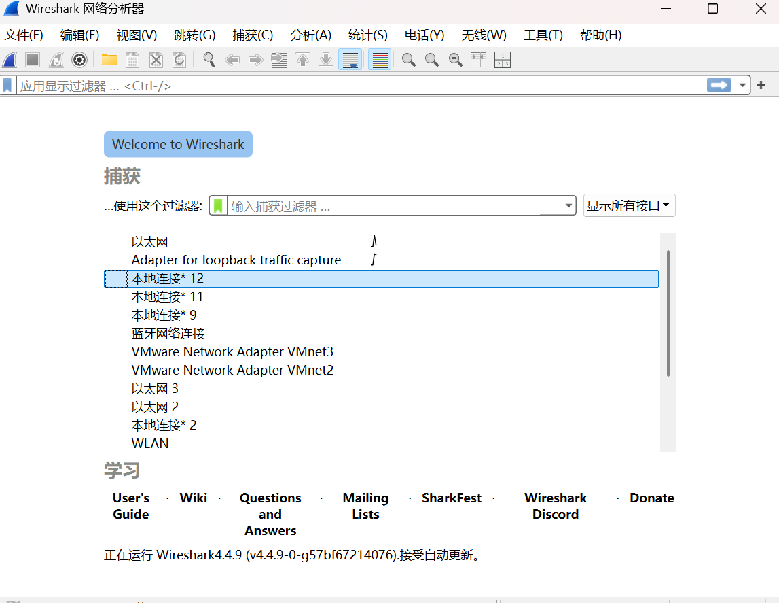Image resolution: width=779 pixels, height=603 pixels.
Task: Open a capture file folder icon
Action: [109, 60]
